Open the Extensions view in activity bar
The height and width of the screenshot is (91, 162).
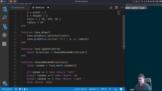tap(4, 44)
